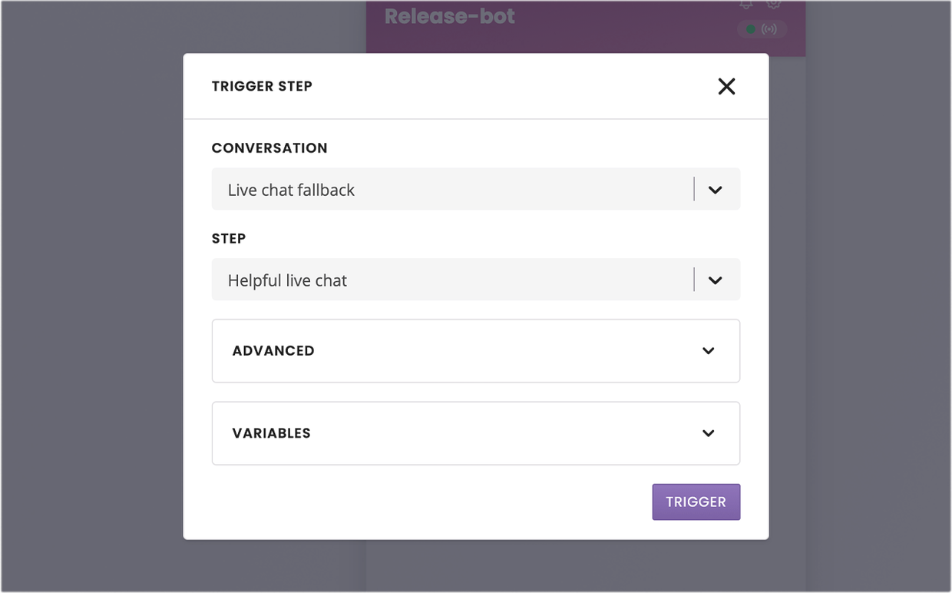Click the green online status dot
952x593 pixels.
point(751,30)
